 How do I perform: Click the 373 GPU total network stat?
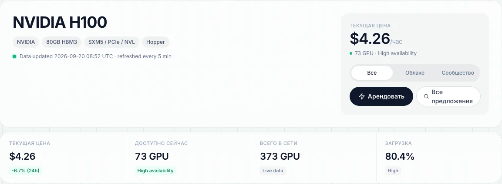tap(280, 157)
